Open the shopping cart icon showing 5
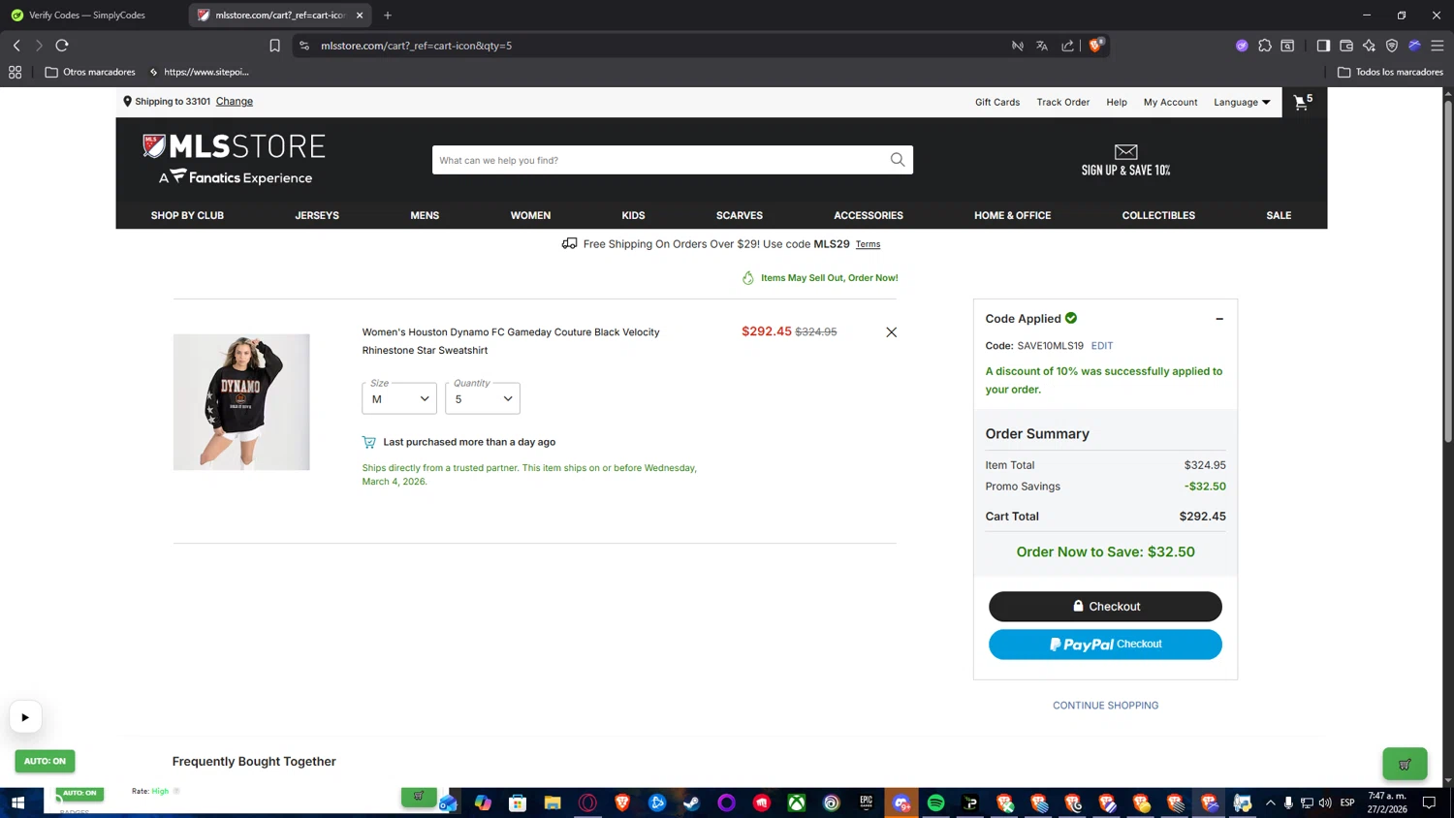 pyautogui.click(x=1304, y=102)
